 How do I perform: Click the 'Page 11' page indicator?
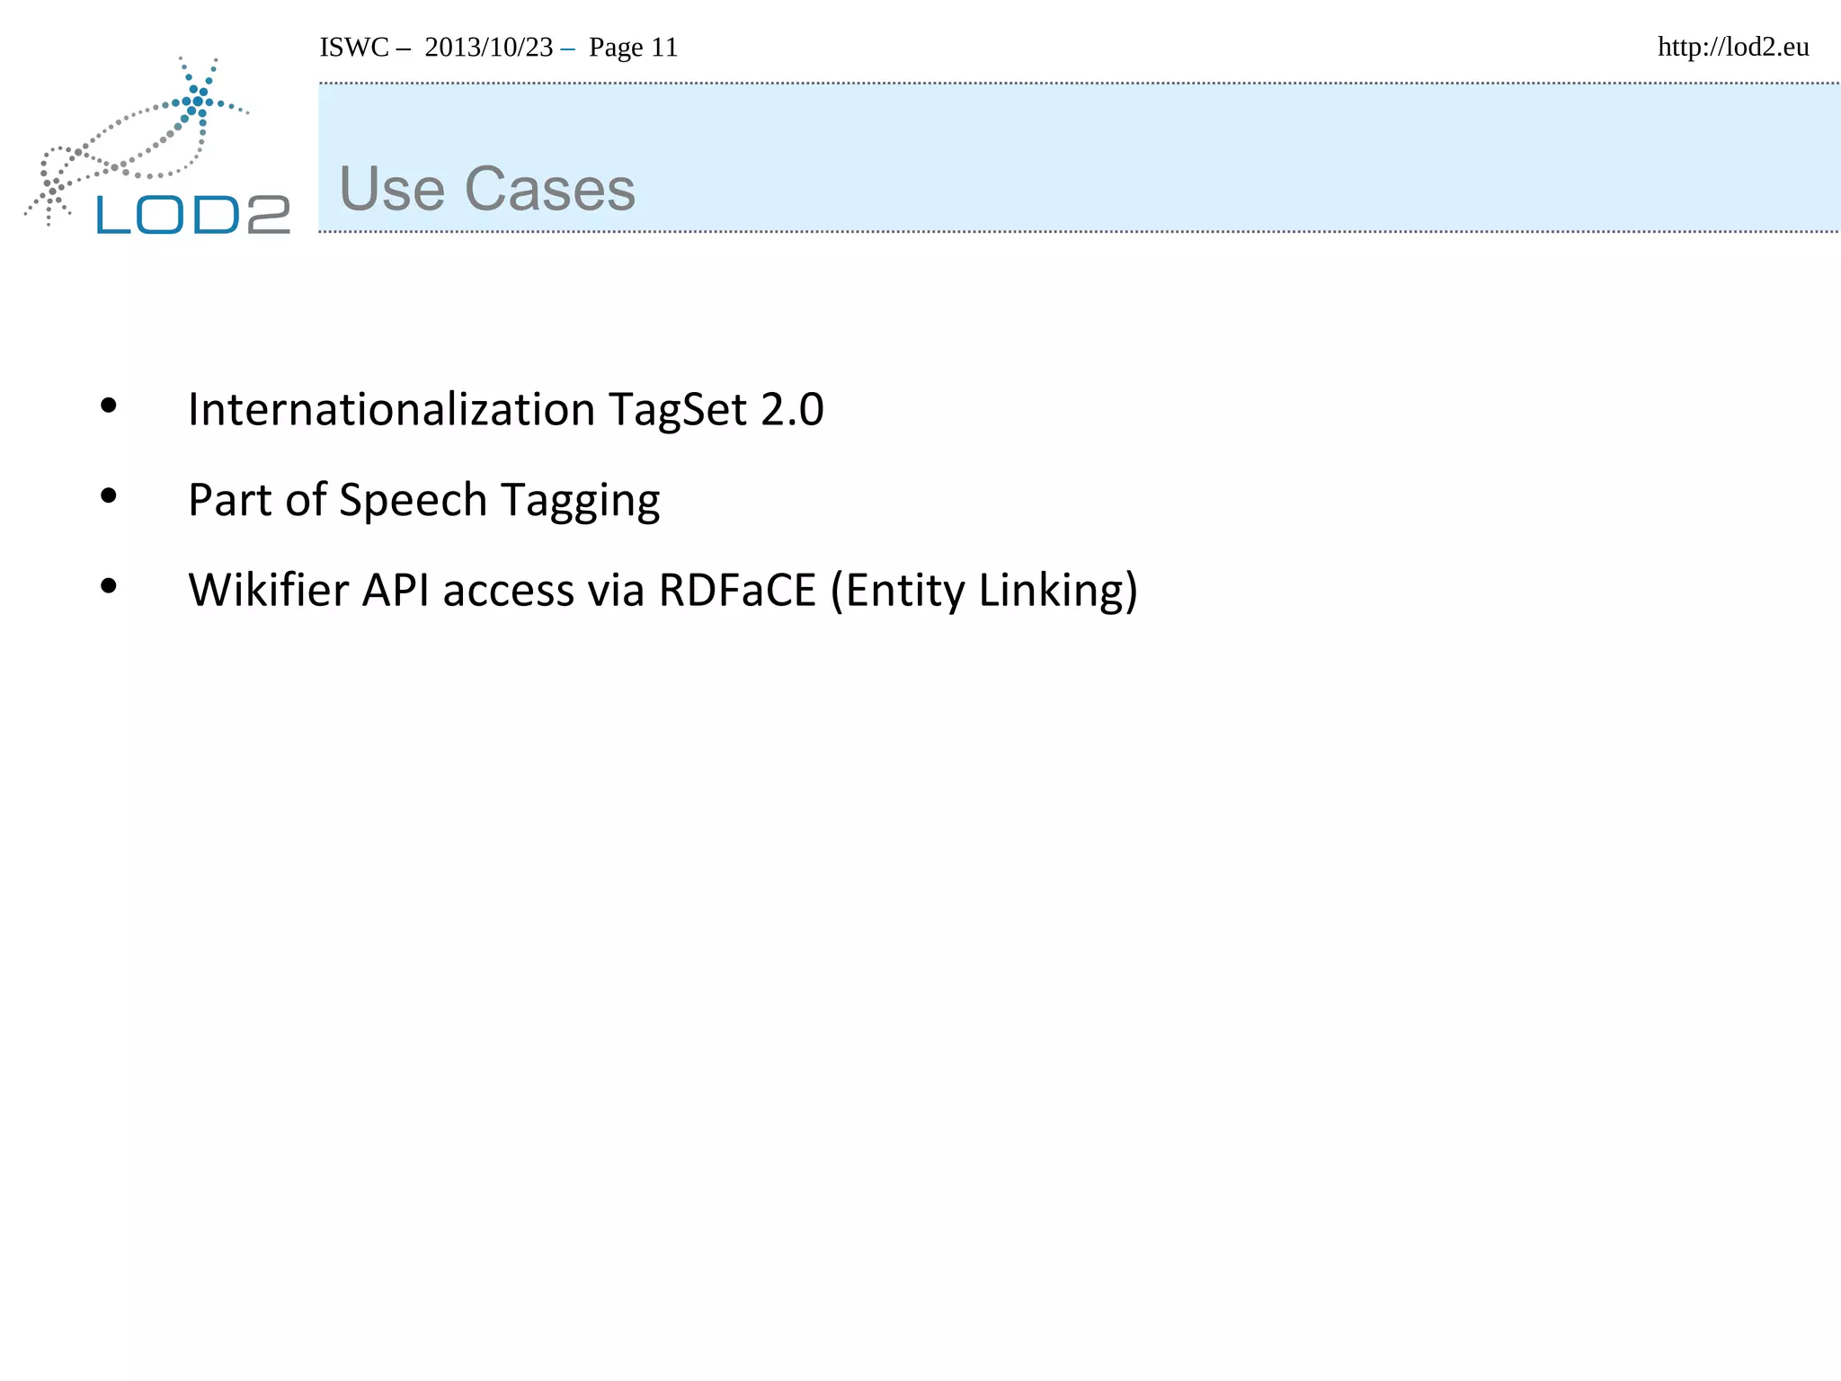[633, 48]
